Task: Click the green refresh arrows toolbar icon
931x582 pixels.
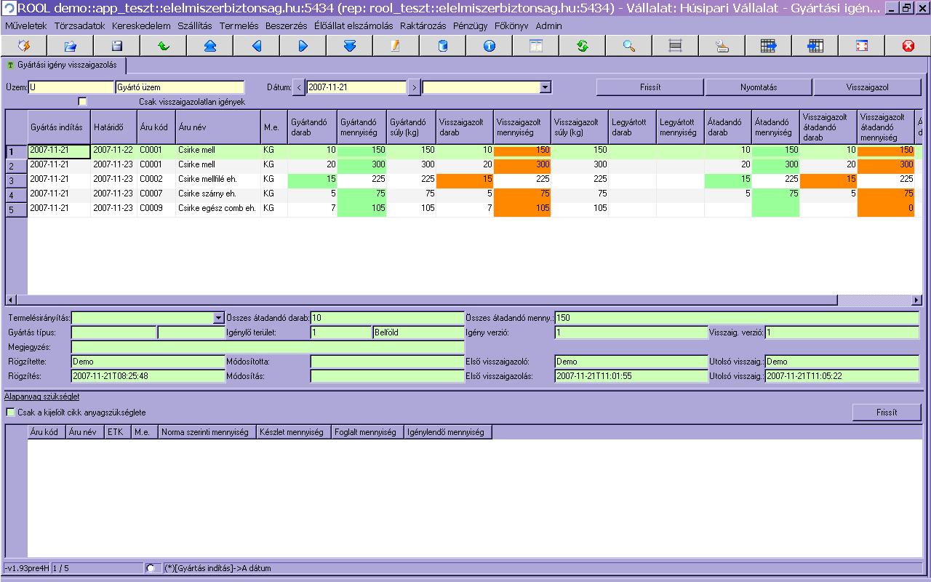Action: click(x=582, y=46)
